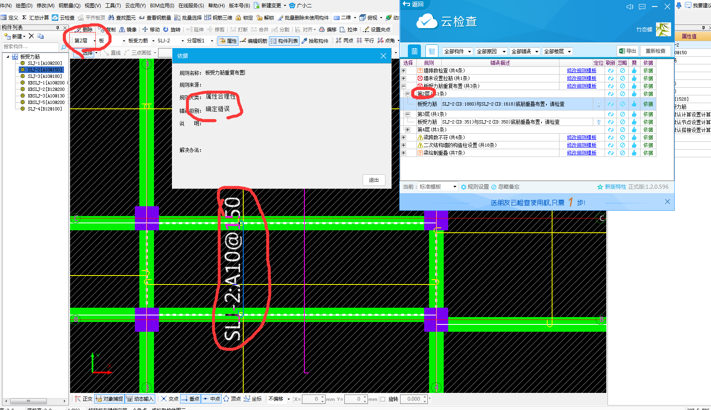Click 批量删除未使用构件 tool

click(303, 18)
